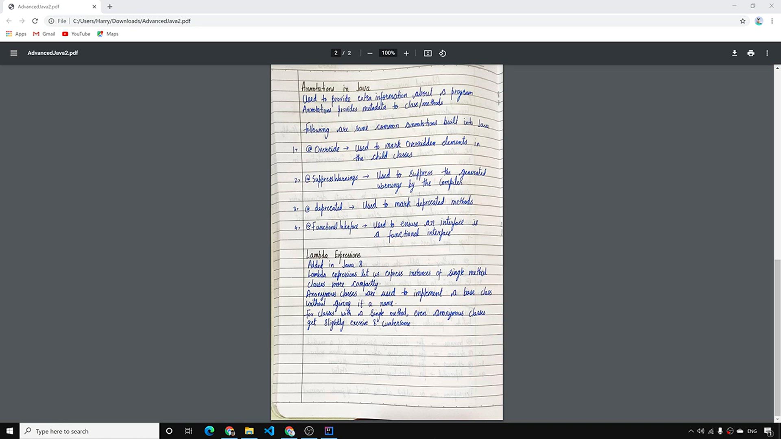Screen dimensions: 781x439
Task: Download the AdvancedJava2.pdf file
Action: point(735,53)
